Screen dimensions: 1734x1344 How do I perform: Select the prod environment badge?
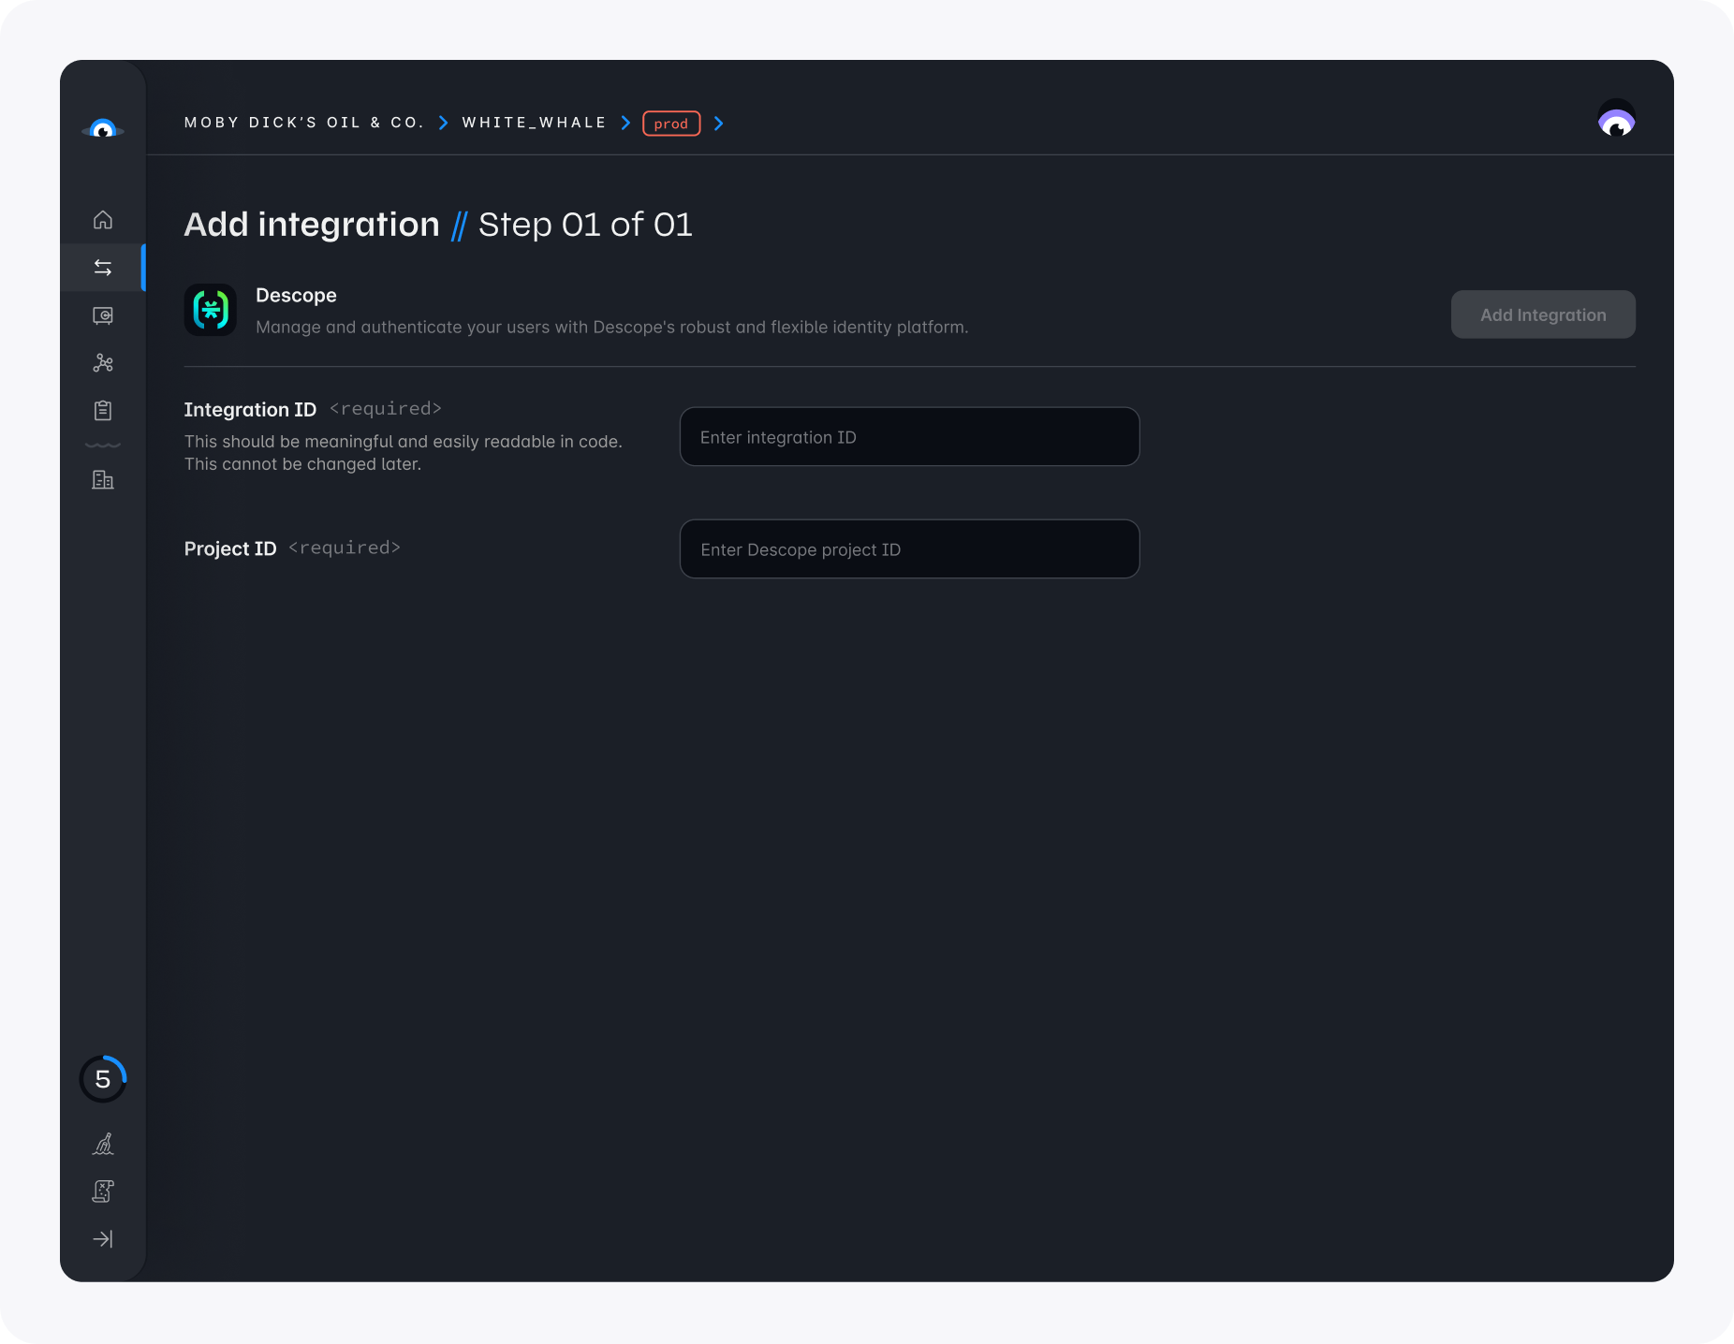click(671, 124)
